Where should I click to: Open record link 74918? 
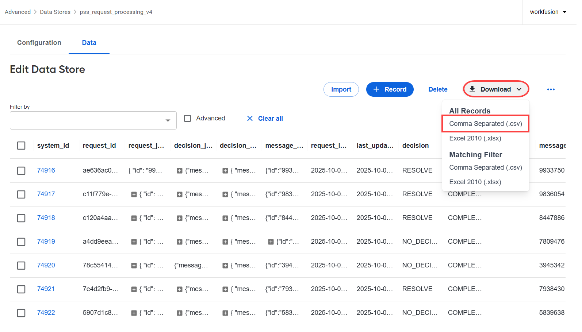pyautogui.click(x=46, y=218)
